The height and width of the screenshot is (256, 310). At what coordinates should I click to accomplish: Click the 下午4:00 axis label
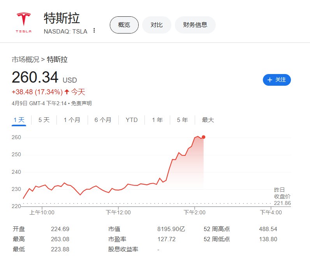271,212
